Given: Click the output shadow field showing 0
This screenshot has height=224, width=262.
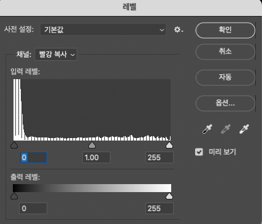Looking at the screenshot, I should [33, 209].
